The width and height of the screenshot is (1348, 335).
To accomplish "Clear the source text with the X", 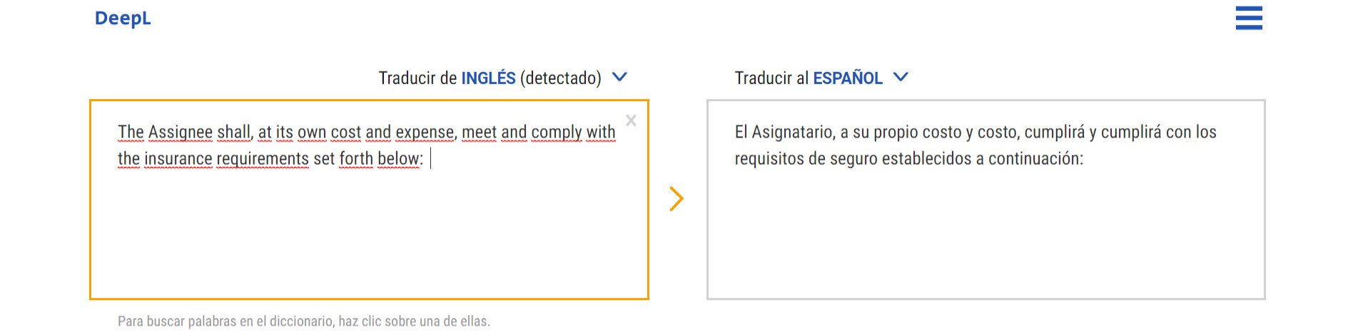I will [631, 120].
